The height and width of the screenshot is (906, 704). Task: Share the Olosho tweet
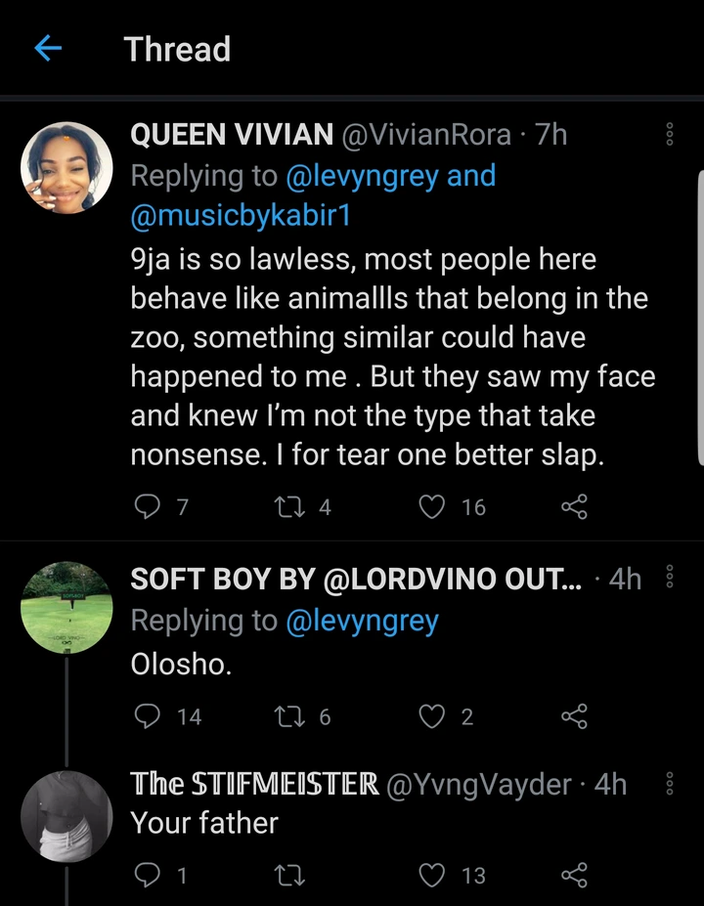(x=574, y=716)
